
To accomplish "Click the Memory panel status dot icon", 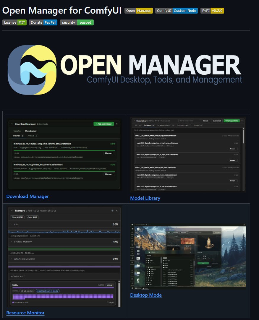I will [112, 211].
